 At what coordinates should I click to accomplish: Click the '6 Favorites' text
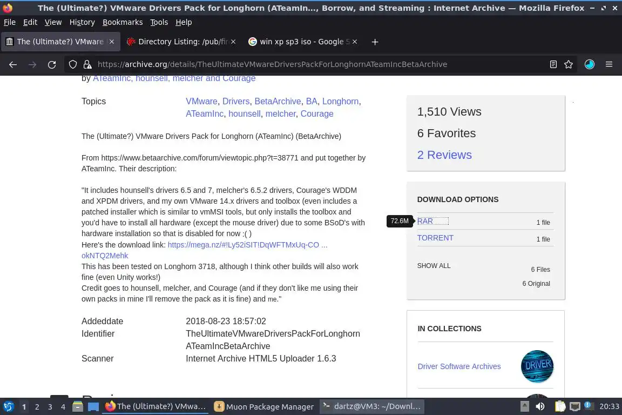447,133
